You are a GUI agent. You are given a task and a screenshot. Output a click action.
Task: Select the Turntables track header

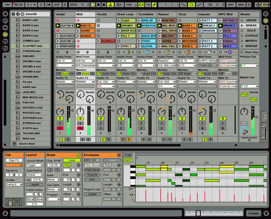point(146,14)
